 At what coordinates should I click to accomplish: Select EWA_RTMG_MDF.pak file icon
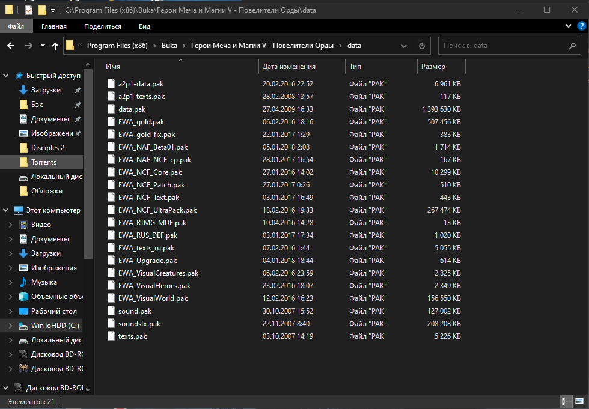click(x=111, y=222)
